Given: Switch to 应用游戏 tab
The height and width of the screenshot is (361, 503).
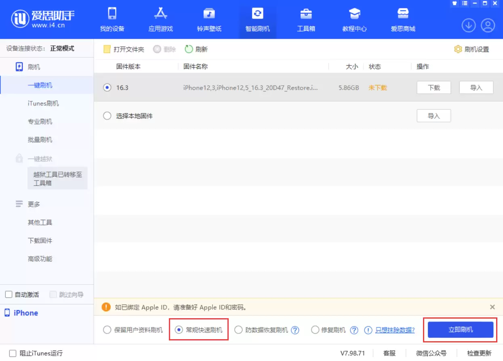Looking at the screenshot, I should pos(160,19).
